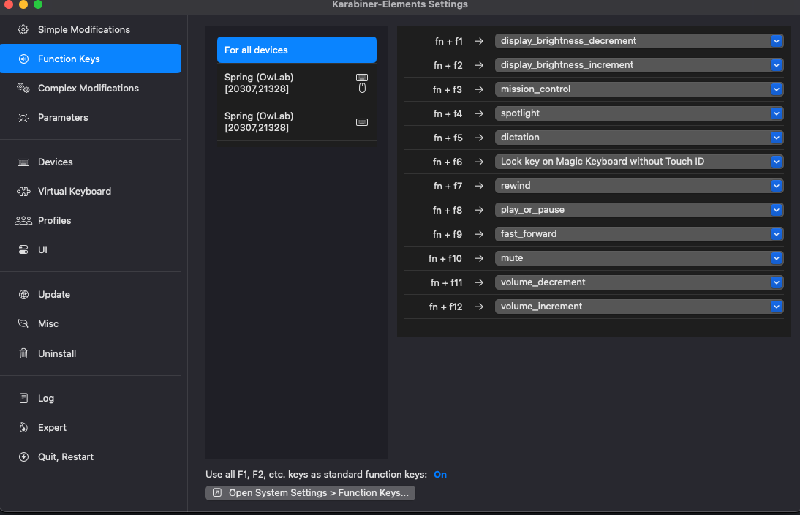The height and width of the screenshot is (515, 800).
Task: Open the Log section
Action: click(46, 399)
